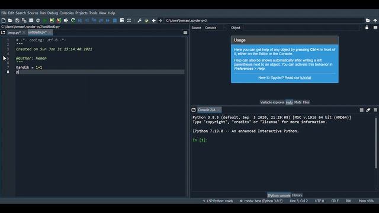
Task: Open the Projects menu
Action: click(x=81, y=13)
